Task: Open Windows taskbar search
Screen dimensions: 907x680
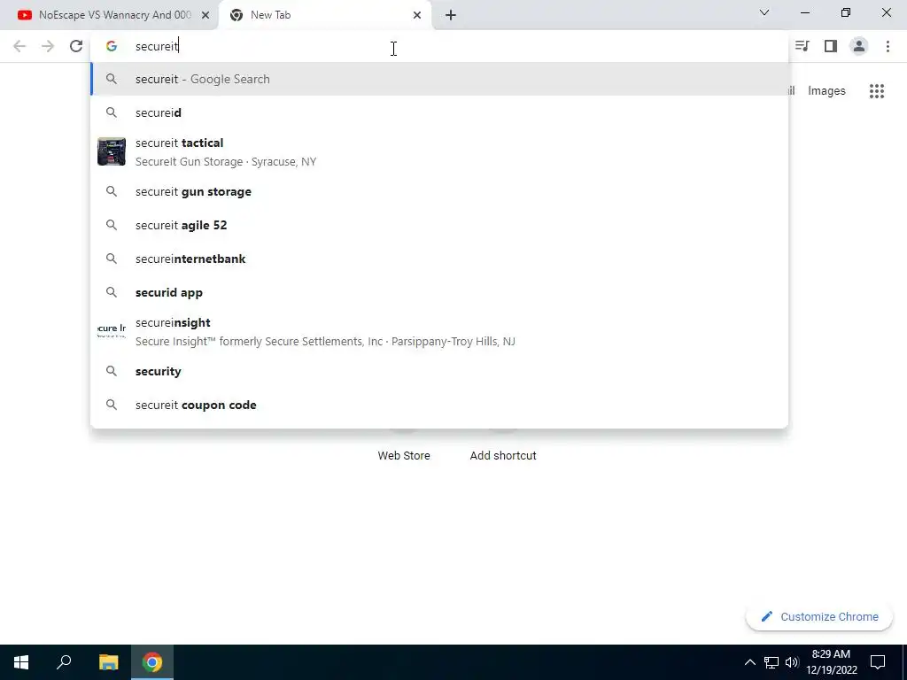Action: point(64,662)
